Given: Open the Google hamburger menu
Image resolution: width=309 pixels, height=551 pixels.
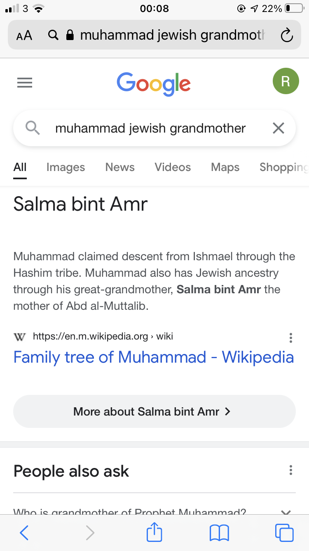Looking at the screenshot, I should [x=25, y=83].
